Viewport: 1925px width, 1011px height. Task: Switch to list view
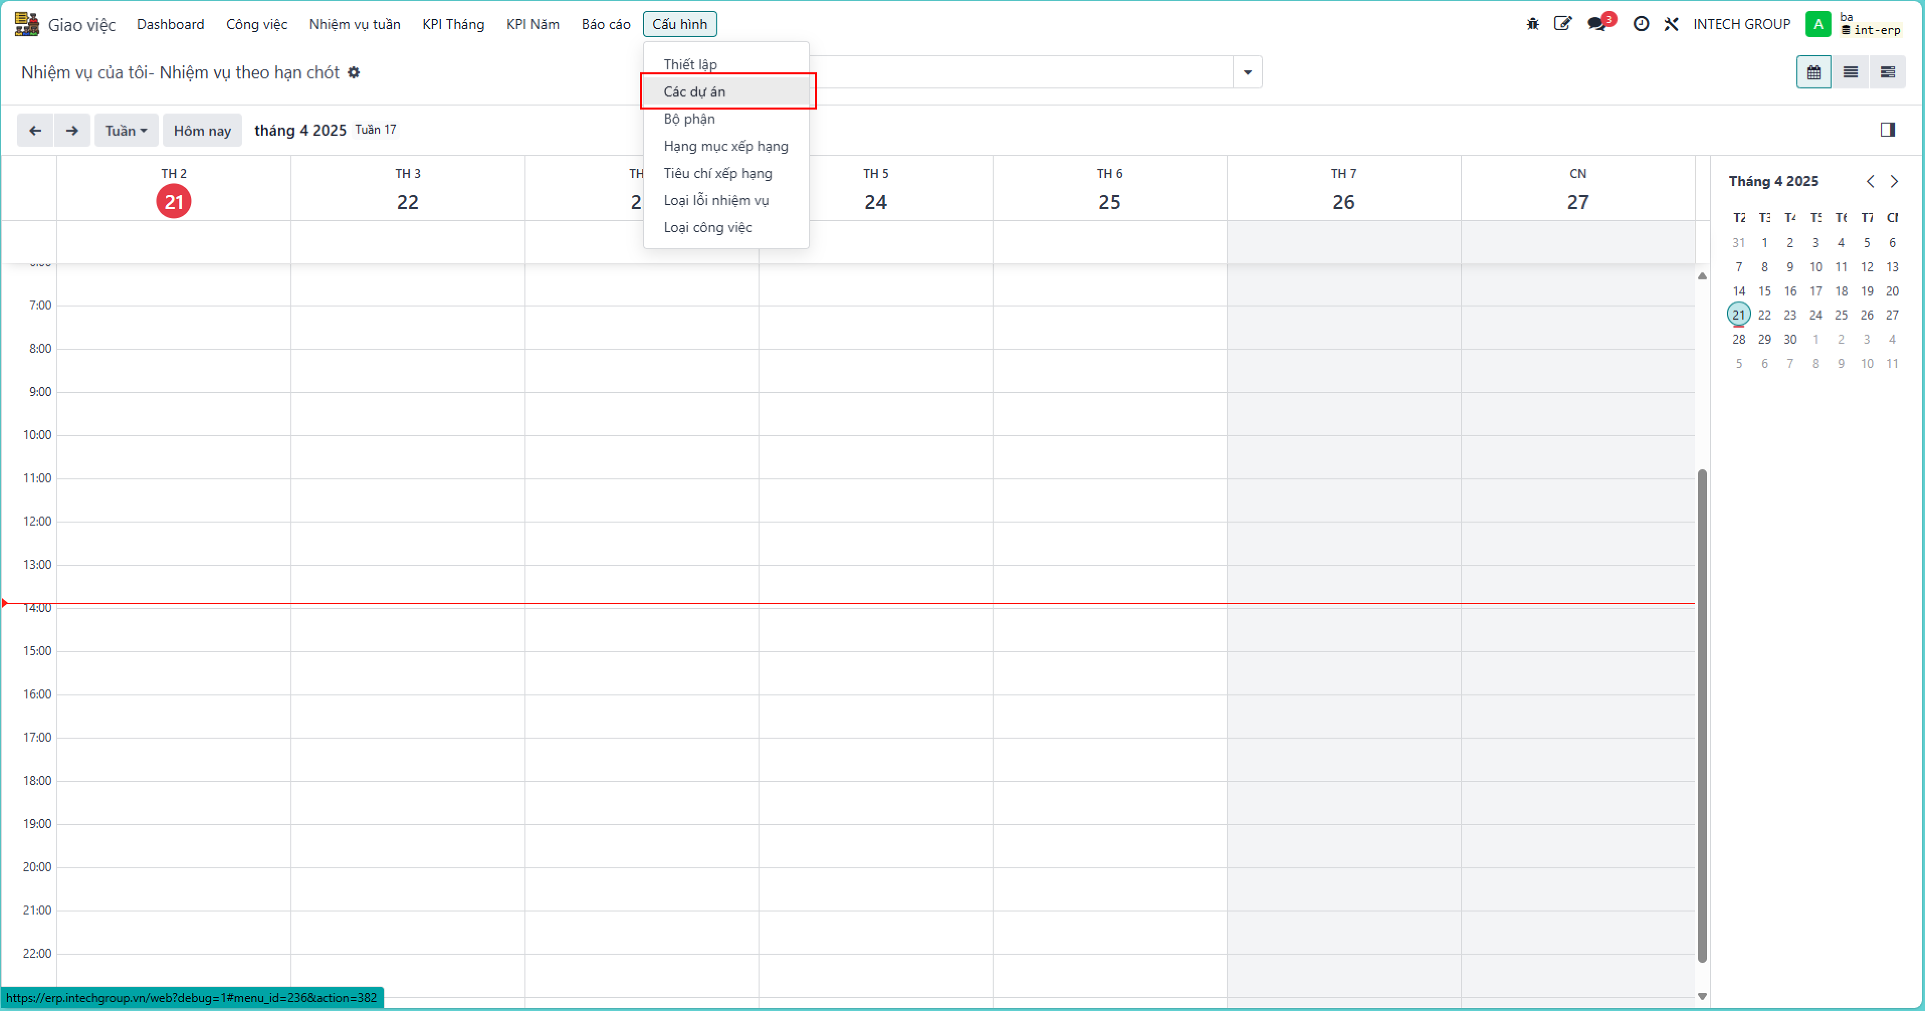1850,72
